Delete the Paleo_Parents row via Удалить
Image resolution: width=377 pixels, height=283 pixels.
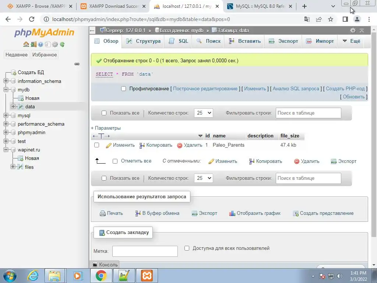pos(190,145)
